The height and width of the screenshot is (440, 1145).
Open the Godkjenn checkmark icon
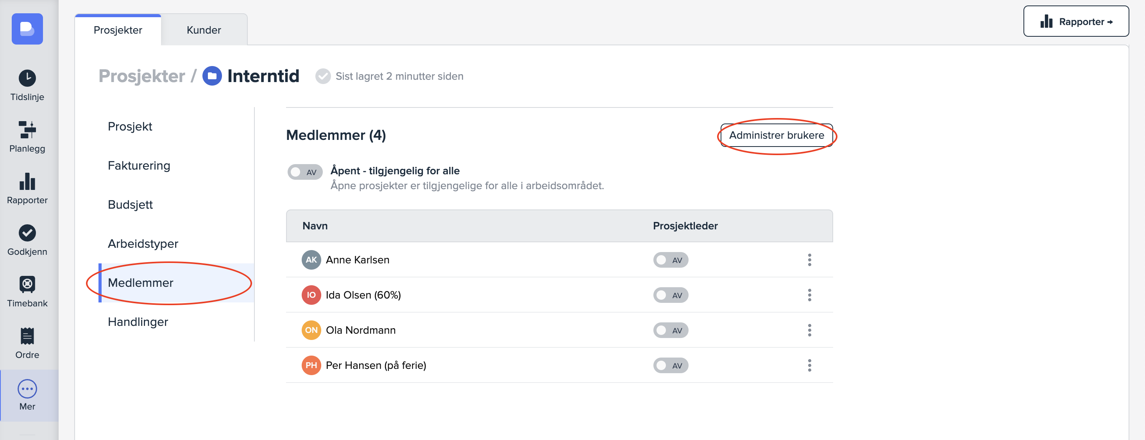coord(27,233)
